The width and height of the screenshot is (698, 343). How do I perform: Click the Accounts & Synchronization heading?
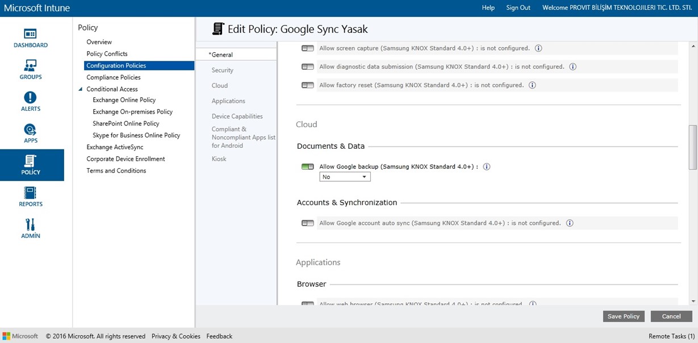[347, 202]
